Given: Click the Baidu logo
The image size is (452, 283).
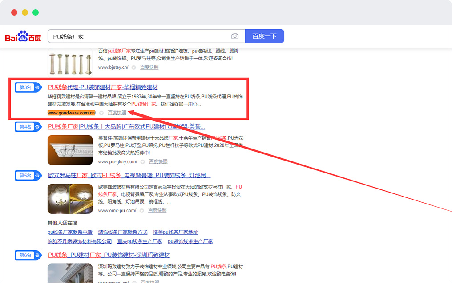Looking at the screenshot, I should pyautogui.click(x=23, y=36).
